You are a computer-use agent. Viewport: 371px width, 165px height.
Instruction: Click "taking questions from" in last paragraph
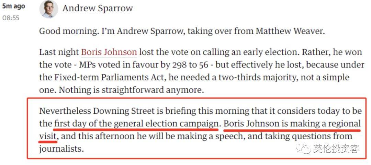tap(318, 136)
